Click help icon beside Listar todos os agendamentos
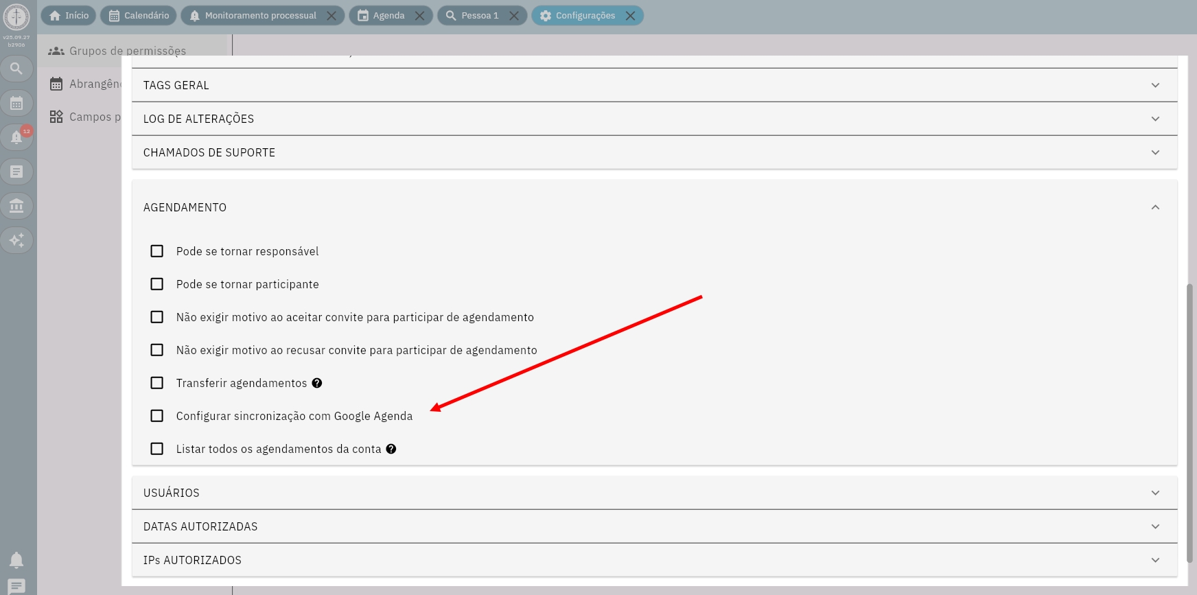 pyautogui.click(x=391, y=449)
